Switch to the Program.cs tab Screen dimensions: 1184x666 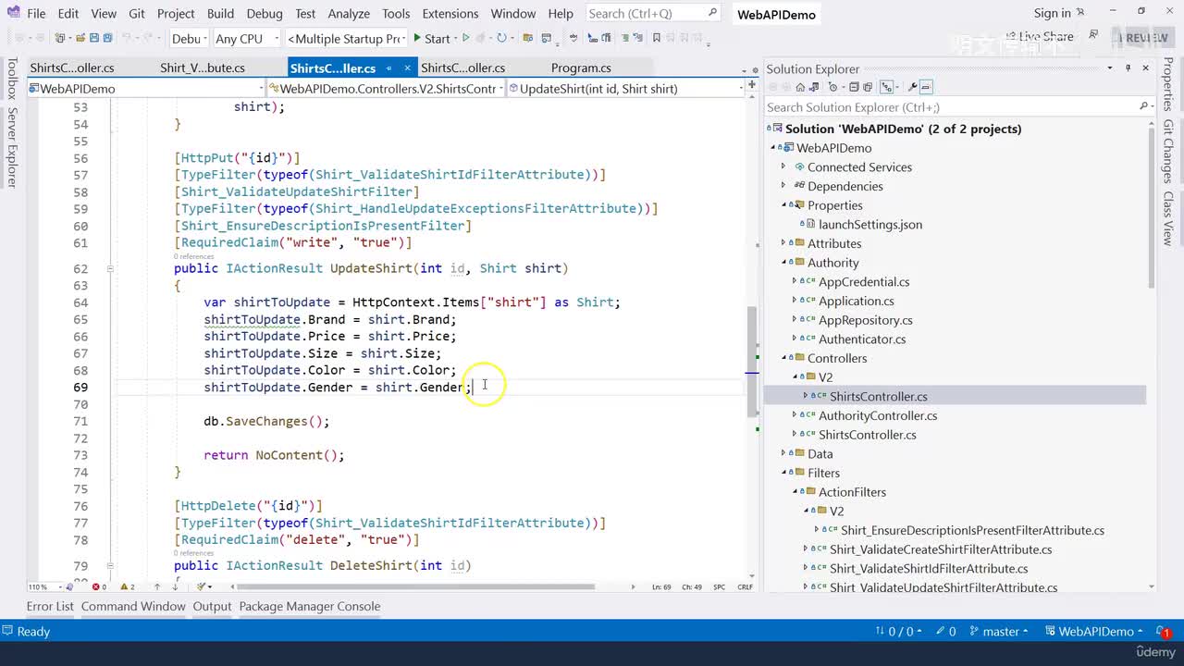point(581,68)
